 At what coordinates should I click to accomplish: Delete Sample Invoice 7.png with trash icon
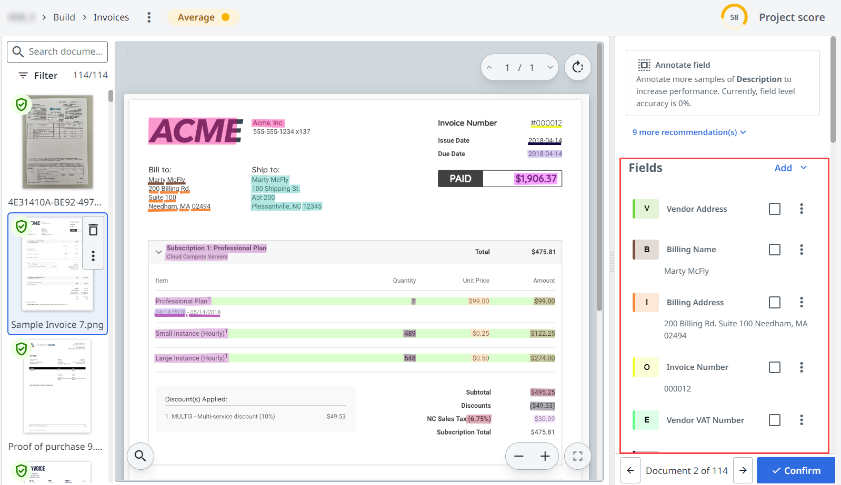click(93, 230)
